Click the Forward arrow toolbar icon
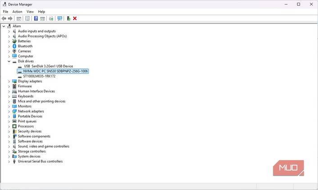This screenshot has height=190, width=318. (10, 18)
